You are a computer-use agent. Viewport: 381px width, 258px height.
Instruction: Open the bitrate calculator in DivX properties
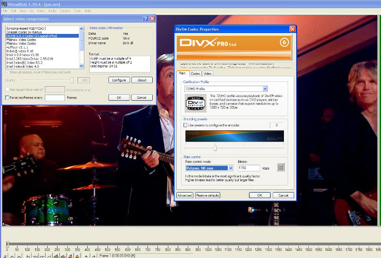281,167
